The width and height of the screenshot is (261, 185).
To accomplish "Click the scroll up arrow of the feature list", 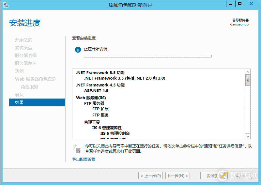I will point(248,72).
